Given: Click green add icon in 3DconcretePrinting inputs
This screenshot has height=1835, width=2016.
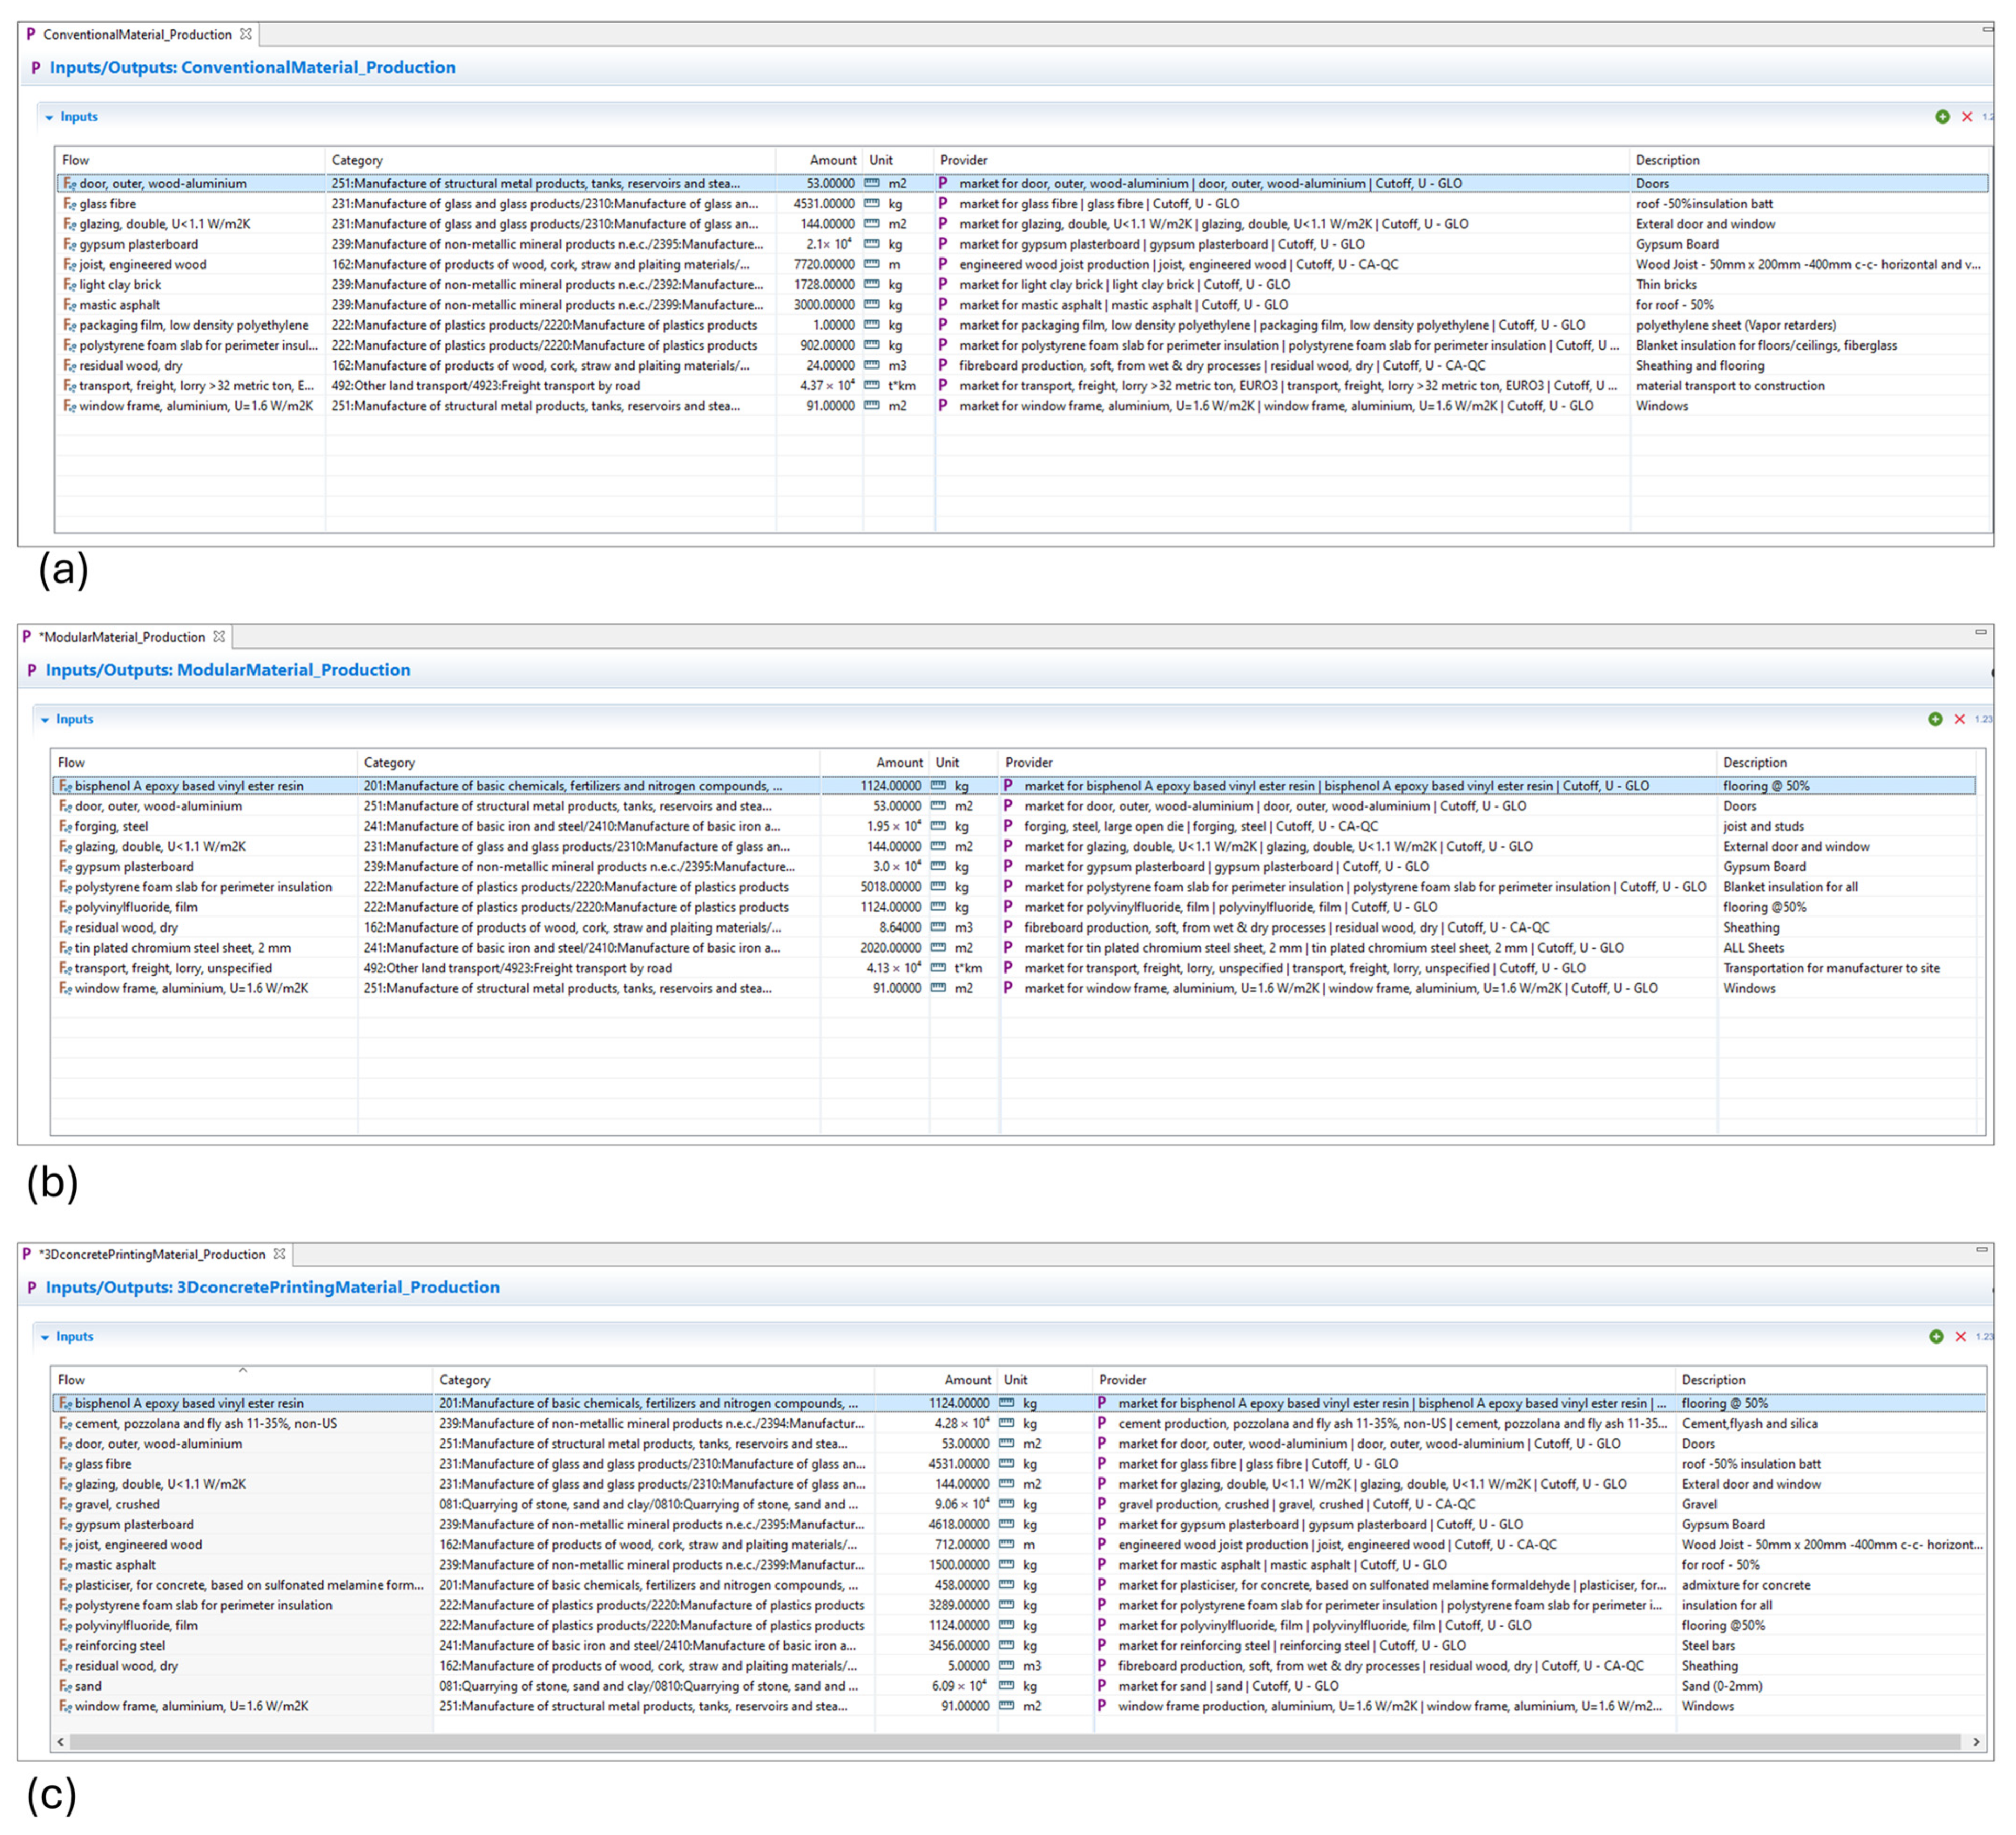Looking at the screenshot, I should 1936,1337.
